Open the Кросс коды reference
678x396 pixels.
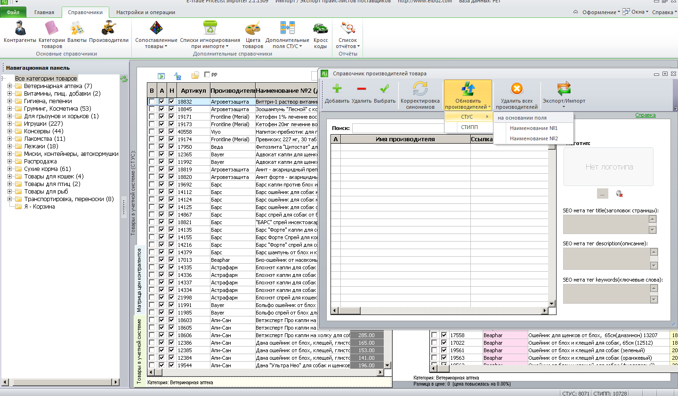point(321,34)
